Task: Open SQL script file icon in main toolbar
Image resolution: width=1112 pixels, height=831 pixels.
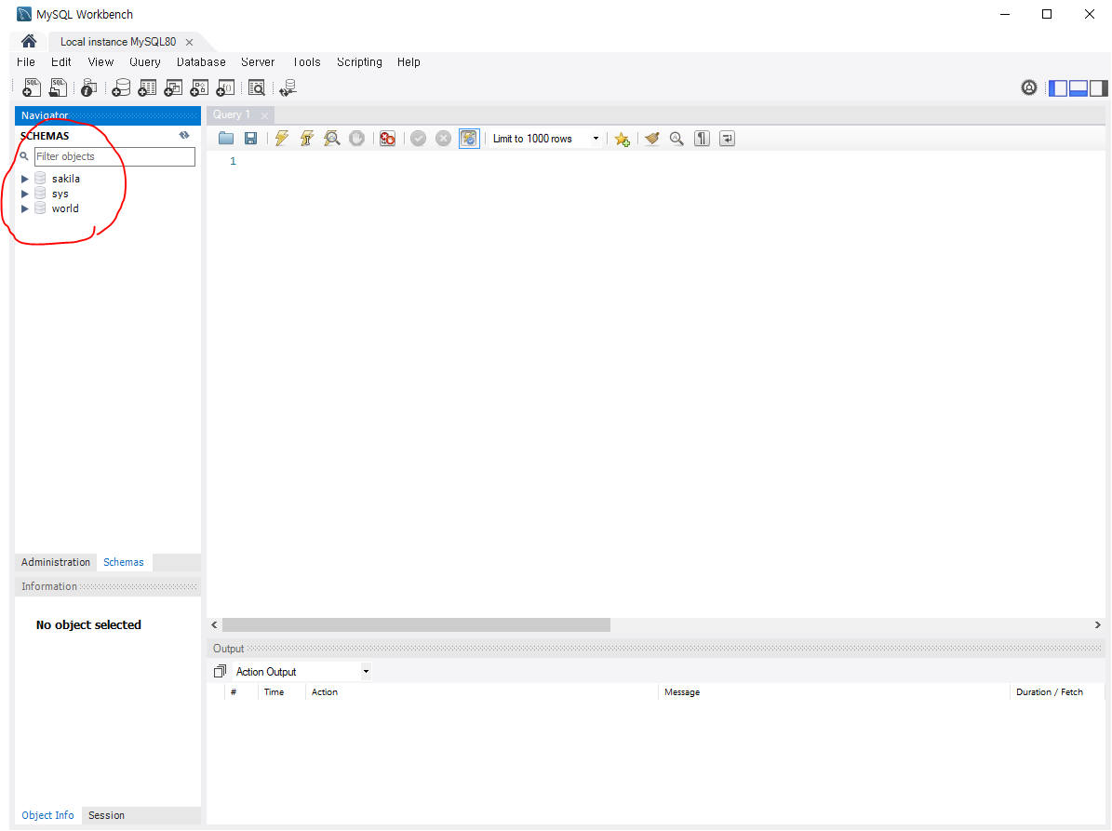Action: pyautogui.click(x=58, y=87)
